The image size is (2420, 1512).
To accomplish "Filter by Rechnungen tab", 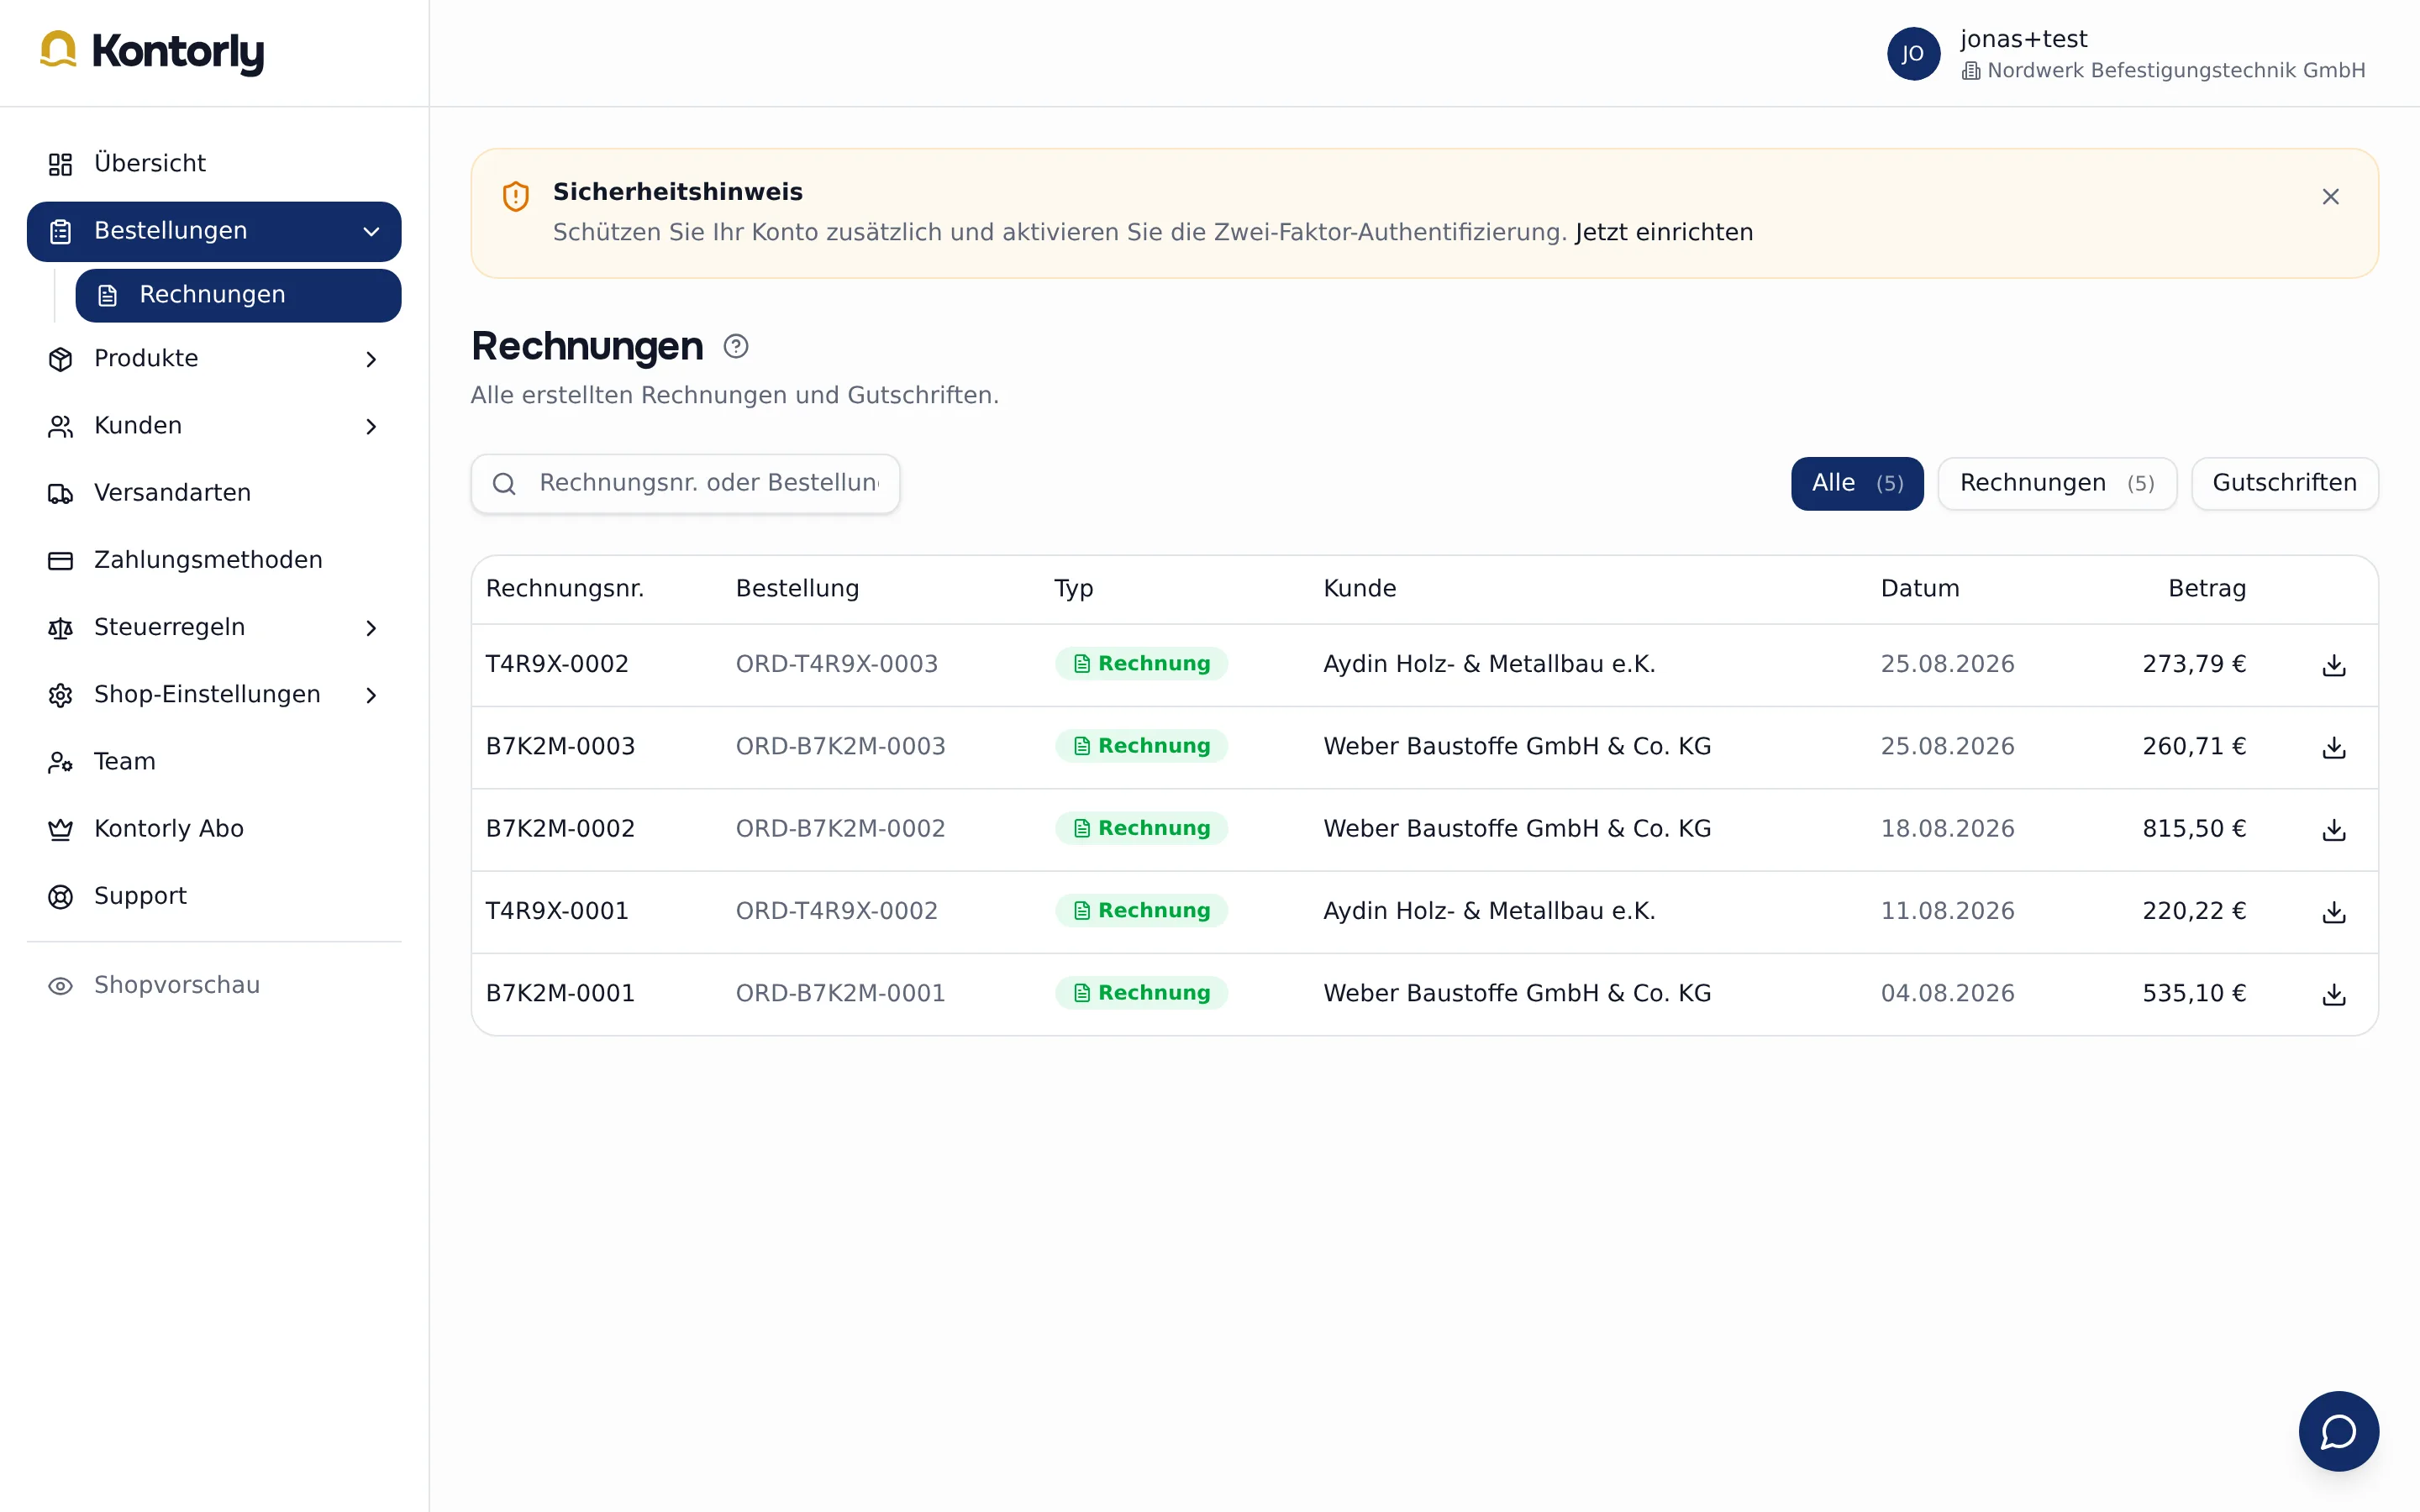I will [x=2057, y=484].
